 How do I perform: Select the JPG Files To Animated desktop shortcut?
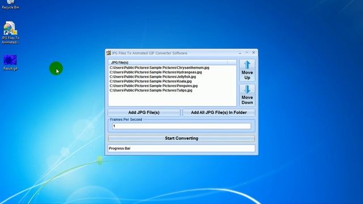tap(10, 33)
